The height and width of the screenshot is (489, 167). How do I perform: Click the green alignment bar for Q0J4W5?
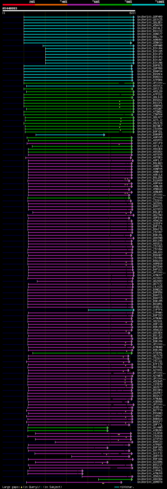68,428
